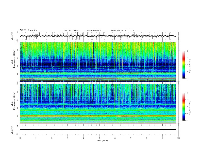The width and height of the screenshot is (201, 155).
Task: Click the ch.2 "log(PSD)(V²/Hz)" colorbar label
Action: [190, 108]
